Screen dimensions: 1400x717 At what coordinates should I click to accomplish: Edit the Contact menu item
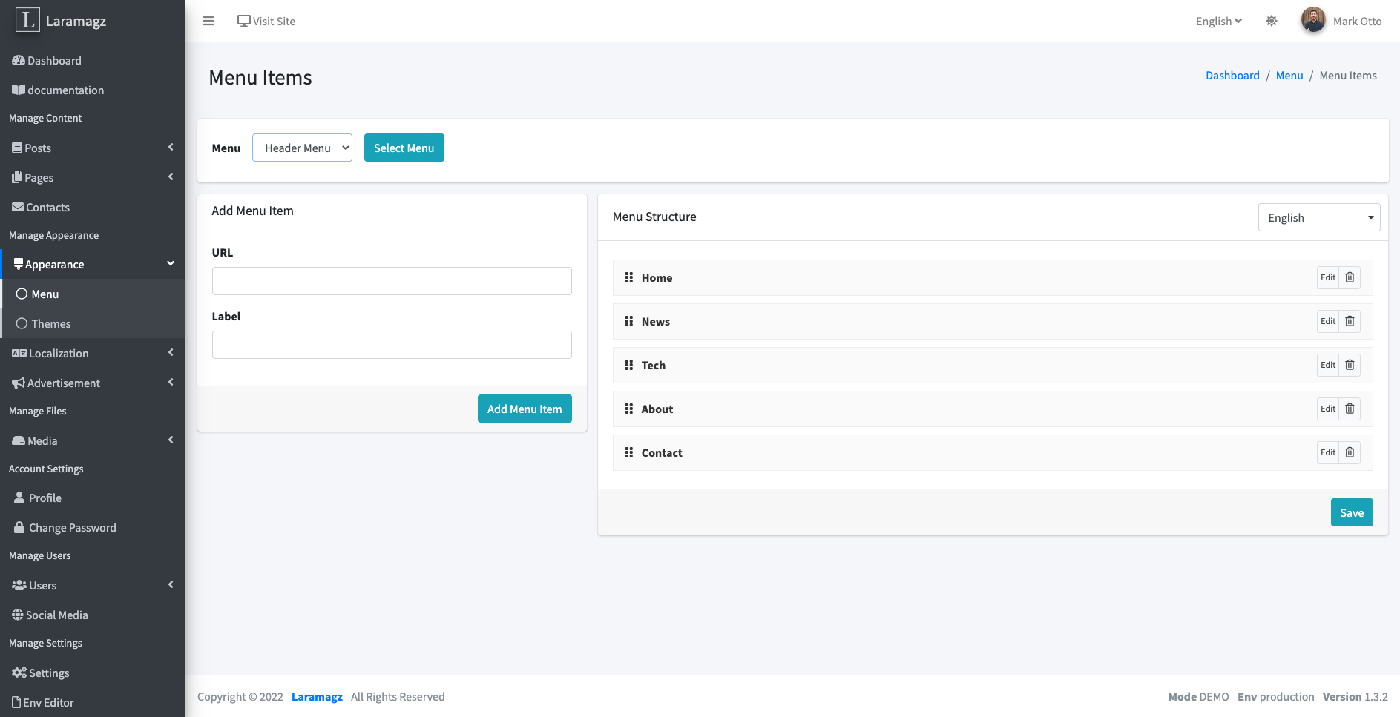click(1327, 452)
